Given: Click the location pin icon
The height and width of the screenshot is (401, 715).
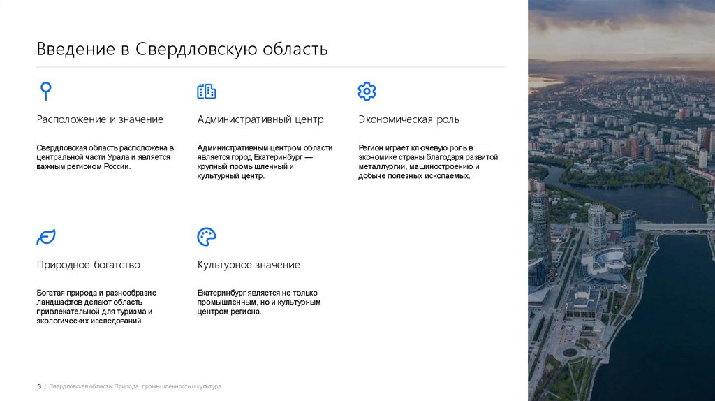Looking at the screenshot, I should tap(45, 92).
